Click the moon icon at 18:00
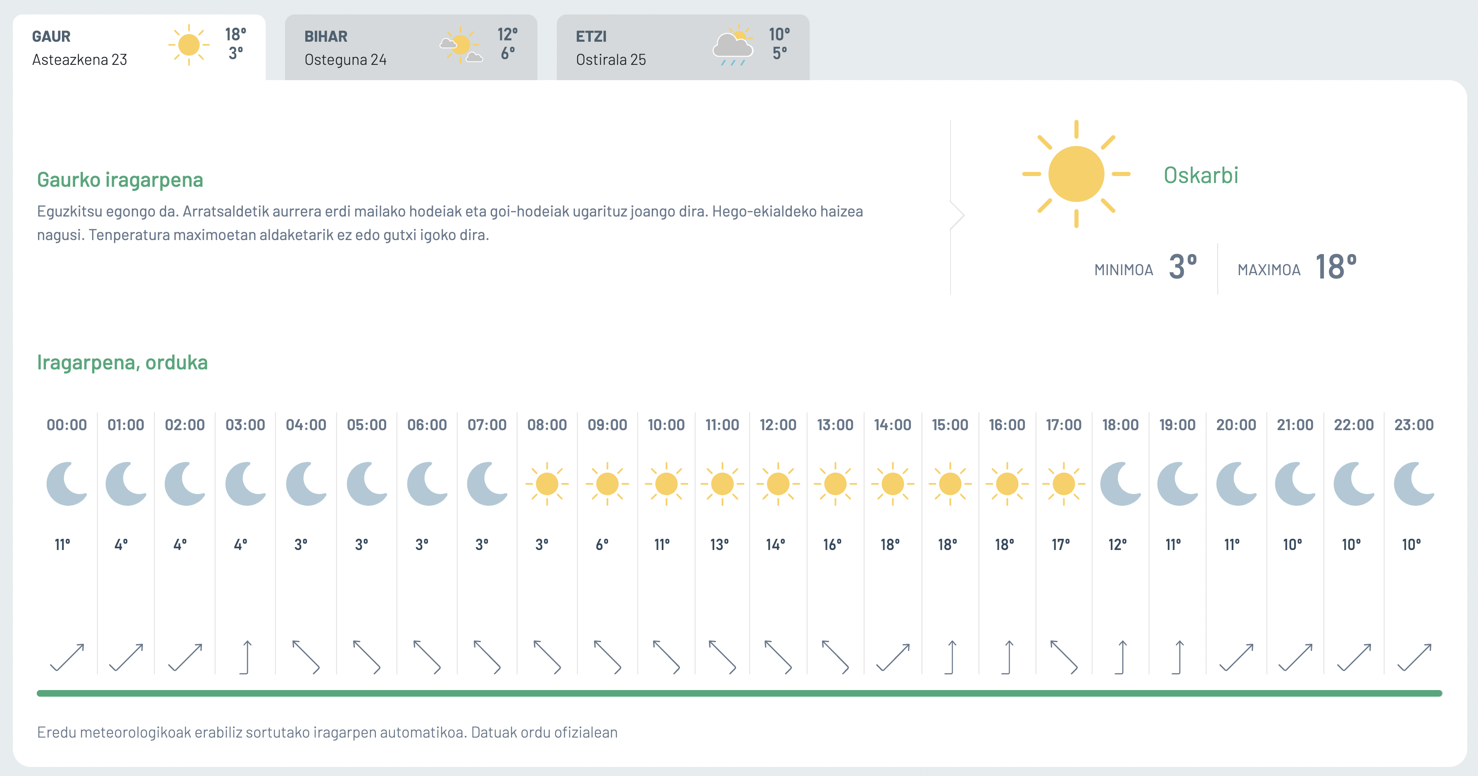Screen dimensions: 1478x776 [1121, 484]
